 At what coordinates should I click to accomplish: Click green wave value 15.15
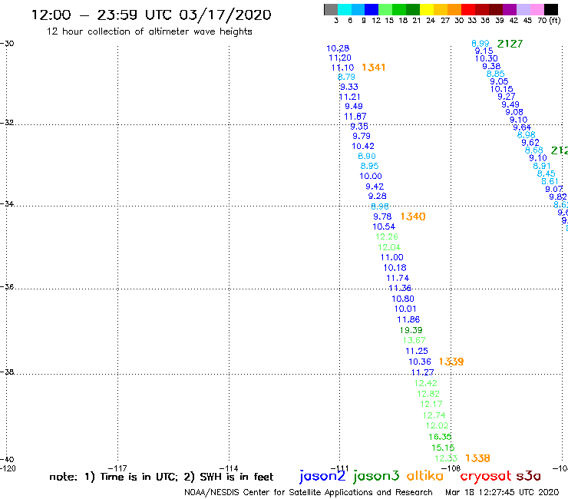[x=443, y=448]
